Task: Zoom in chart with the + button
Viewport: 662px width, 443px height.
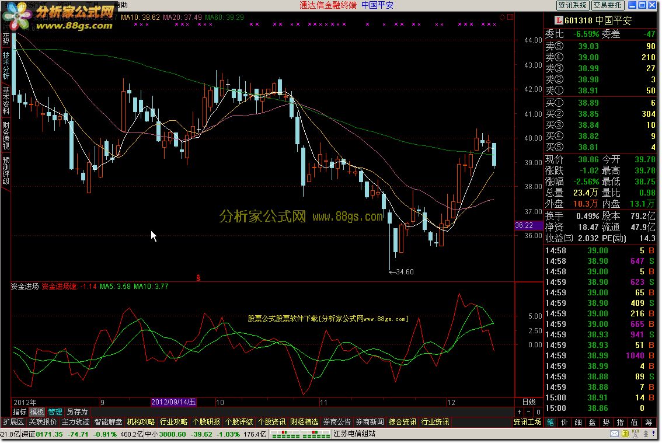Action: pos(520,411)
